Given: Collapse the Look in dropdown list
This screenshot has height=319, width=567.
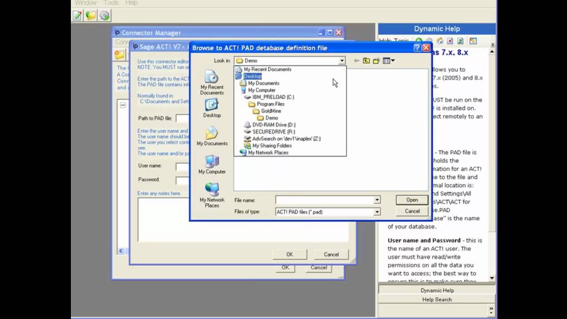Looking at the screenshot, I should (342, 61).
